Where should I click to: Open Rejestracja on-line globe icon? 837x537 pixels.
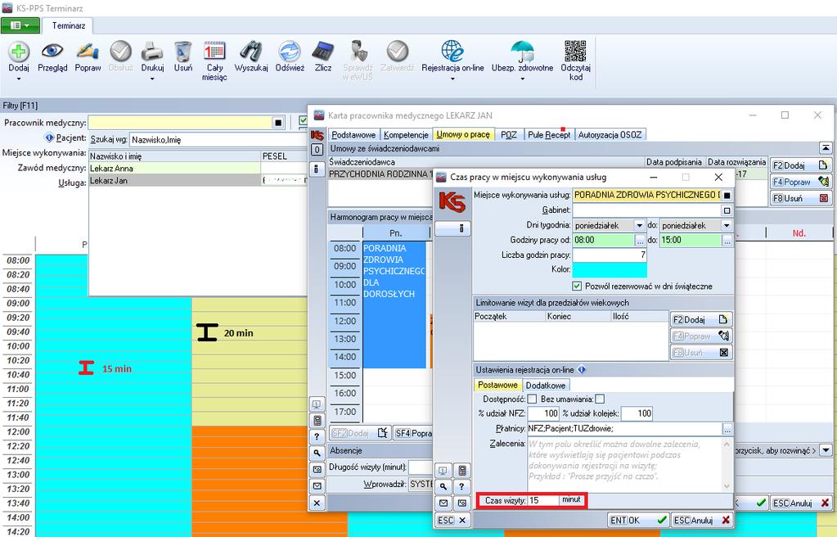(452, 52)
